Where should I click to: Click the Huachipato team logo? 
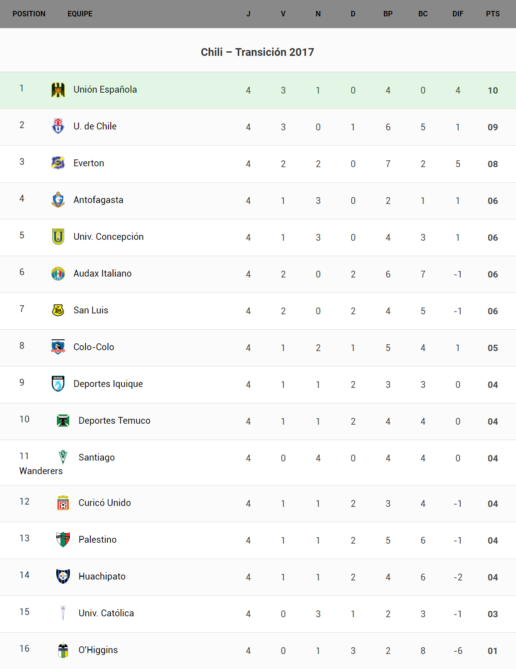point(63,576)
